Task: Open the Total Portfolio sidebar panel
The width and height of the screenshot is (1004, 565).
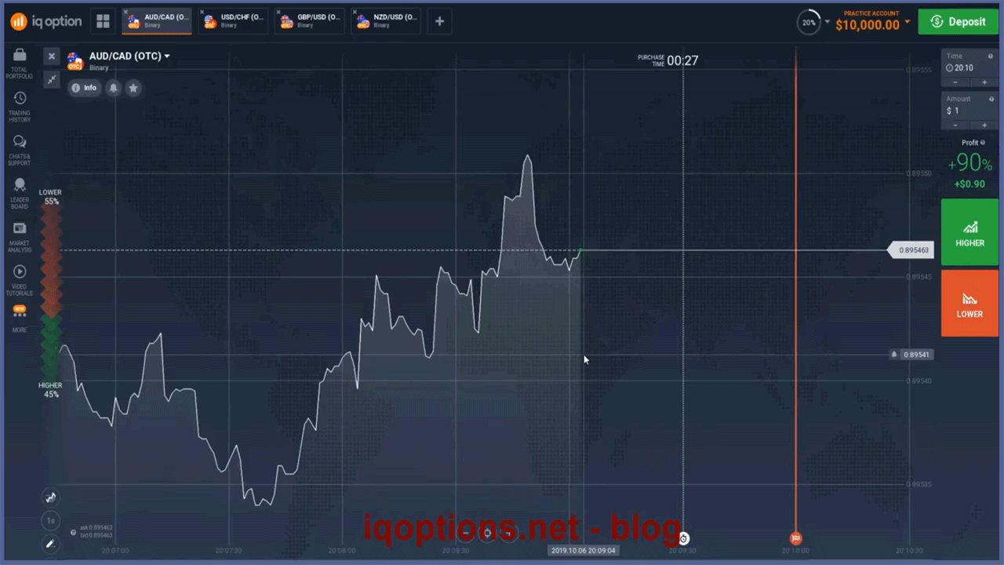Action: (20, 63)
